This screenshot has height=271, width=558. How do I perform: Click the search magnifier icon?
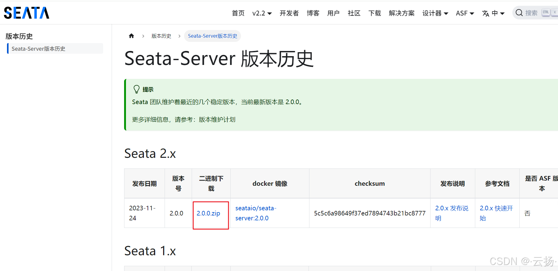(x=519, y=13)
